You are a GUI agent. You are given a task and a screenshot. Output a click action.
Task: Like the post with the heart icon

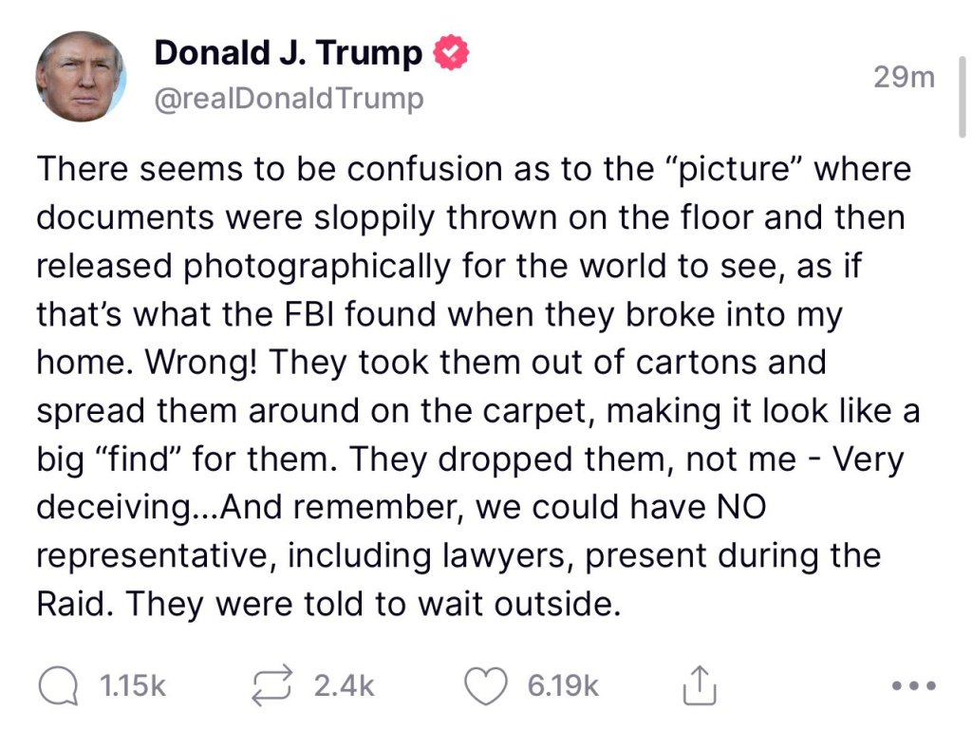tap(488, 685)
